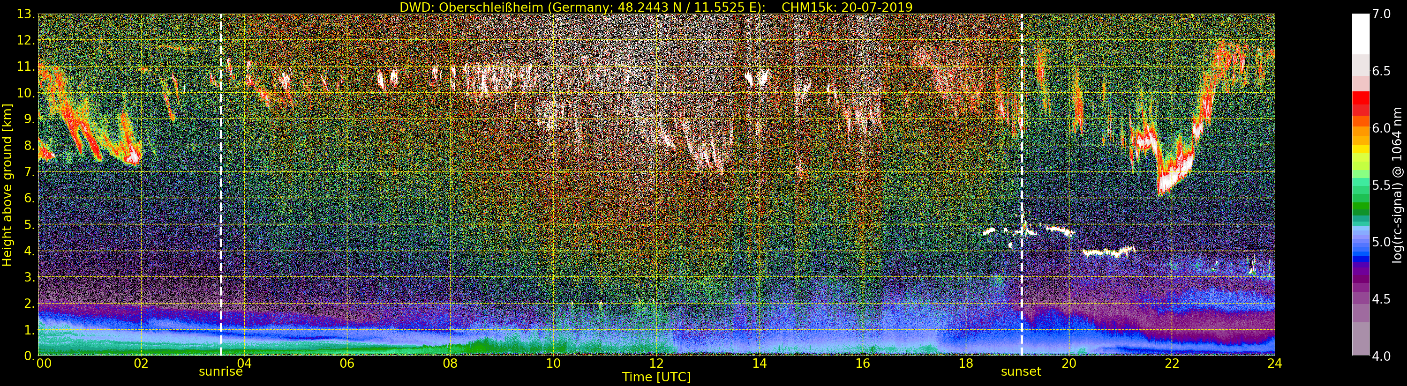Image resolution: width=1407 pixels, height=386 pixels.
Task: Click the height axis tick "4."
Action: (x=29, y=251)
